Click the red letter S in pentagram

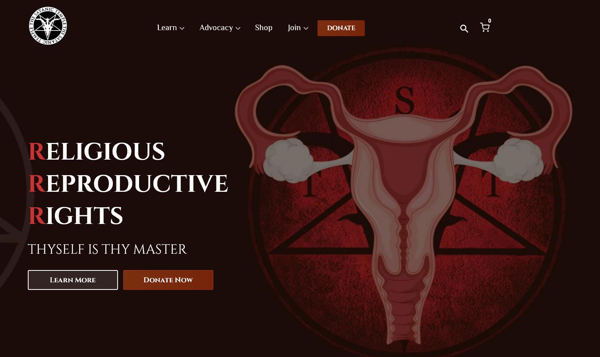(405, 101)
